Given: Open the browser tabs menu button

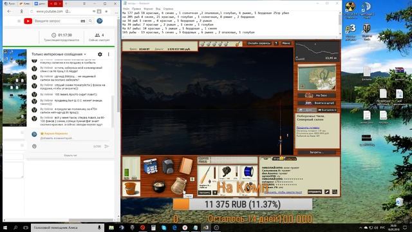Looking at the screenshot, I should (84, 4).
